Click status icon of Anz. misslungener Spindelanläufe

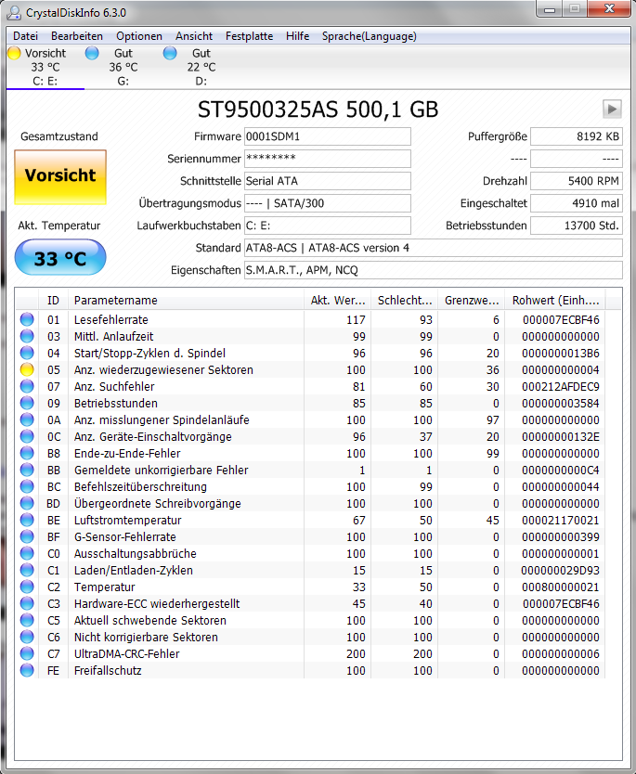tap(27, 419)
